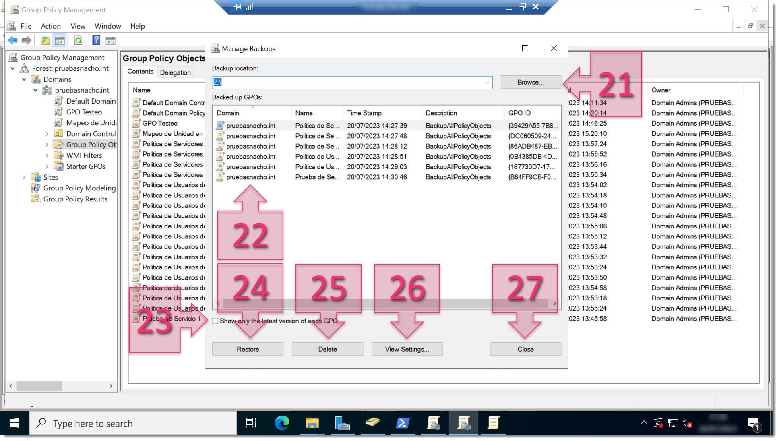Click the Group Policy Modeling node
Image resolution: width=779 pixels, height=441 pixels.
pyautogui.click(x=80, y=188)
